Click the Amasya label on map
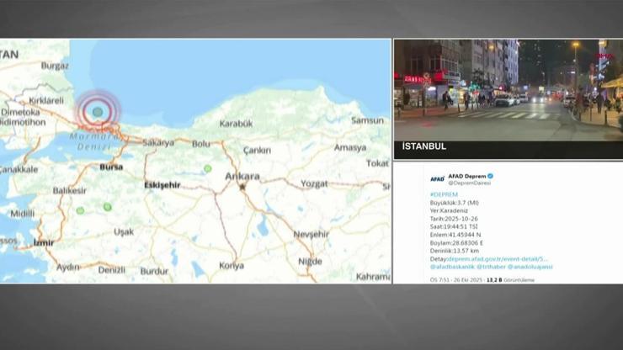The height and width of the screenshot is (350, 623). (350, 147)
